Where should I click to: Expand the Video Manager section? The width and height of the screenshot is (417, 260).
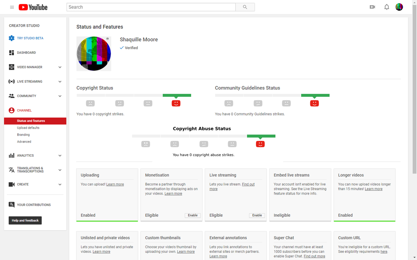[x=59, y=67]
